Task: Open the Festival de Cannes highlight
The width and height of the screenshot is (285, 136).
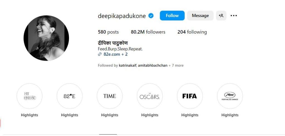Action: pos(230,96)
